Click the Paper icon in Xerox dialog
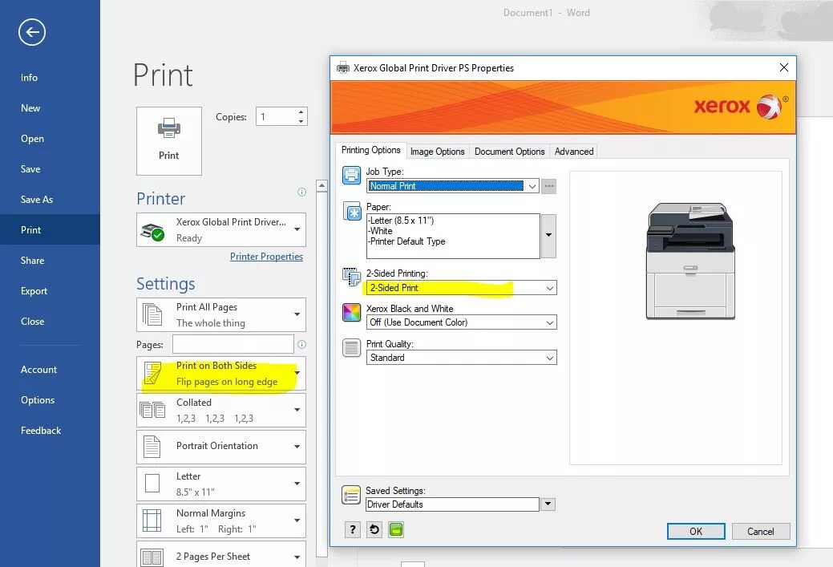The image size is (833, 567). coord(351,211)
